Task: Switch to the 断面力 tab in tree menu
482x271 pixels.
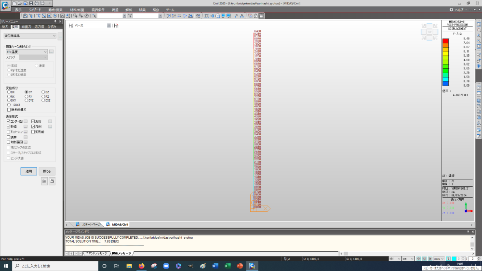Action: coord(27,26)
